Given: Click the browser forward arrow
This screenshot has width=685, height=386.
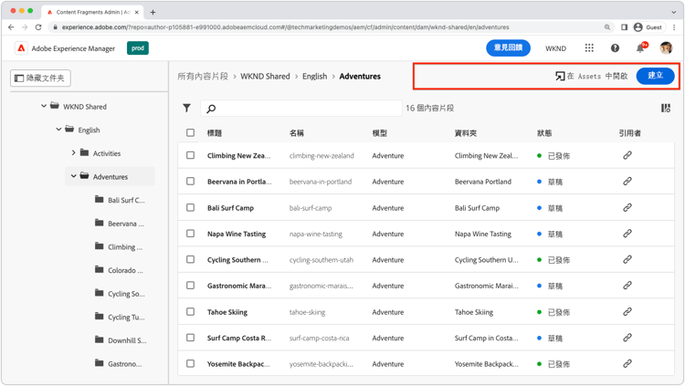Looking at the screenshot, I should [x=25, y=27].
